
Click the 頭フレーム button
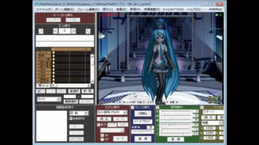[43, 85]
